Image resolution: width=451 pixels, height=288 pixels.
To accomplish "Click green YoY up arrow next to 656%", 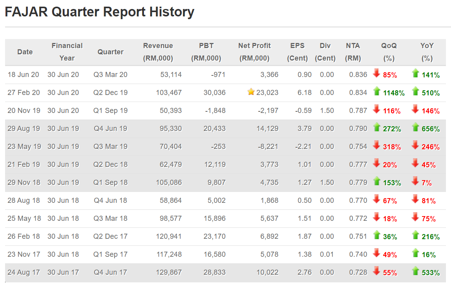I will [x=415, y=127].
